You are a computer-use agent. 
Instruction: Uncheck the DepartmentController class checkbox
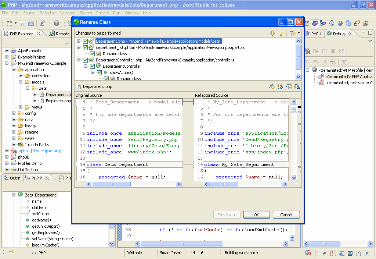tap(92, 66)
